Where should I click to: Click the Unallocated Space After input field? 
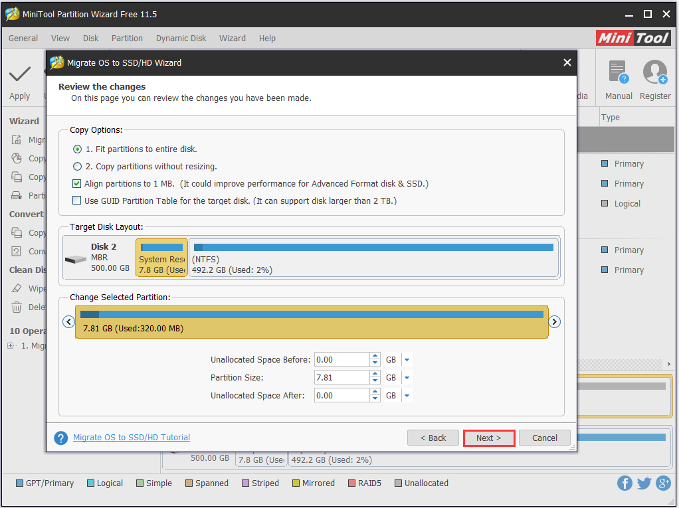341,396
